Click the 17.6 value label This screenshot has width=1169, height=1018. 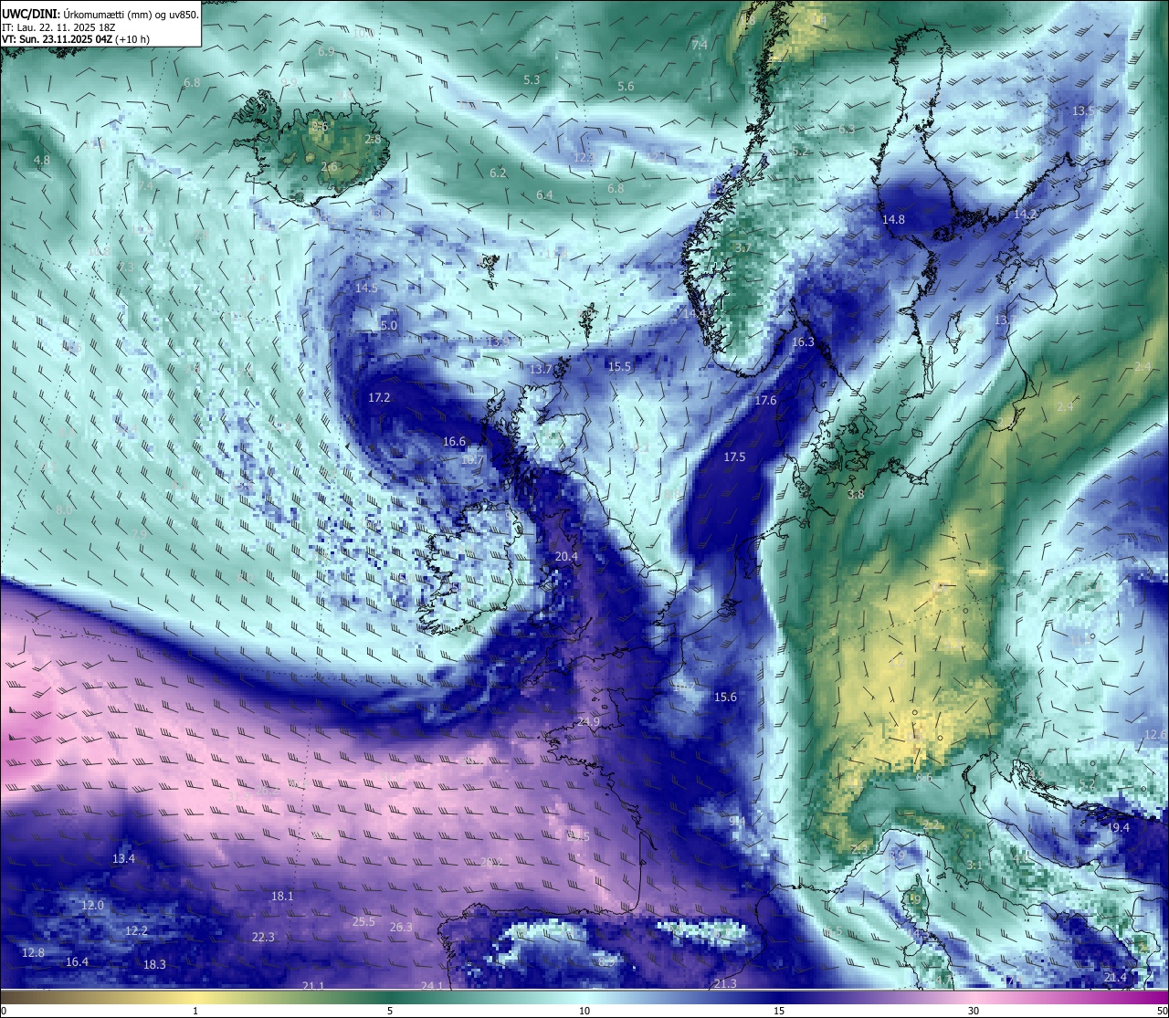coord(765,401)
